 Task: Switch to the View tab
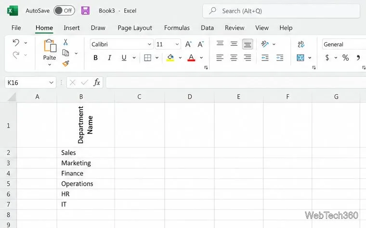point(261,28)
